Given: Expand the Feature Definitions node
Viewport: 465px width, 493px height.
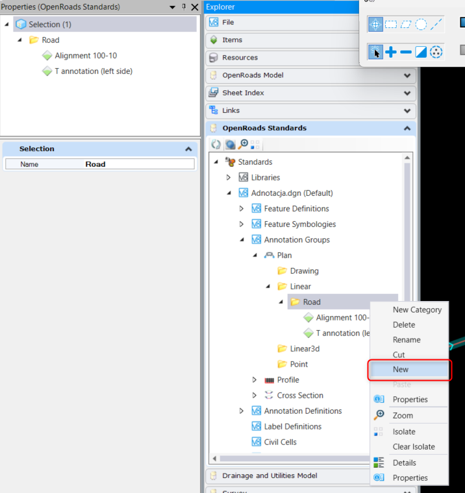Looking at the screenshot, I should [242, 208].
